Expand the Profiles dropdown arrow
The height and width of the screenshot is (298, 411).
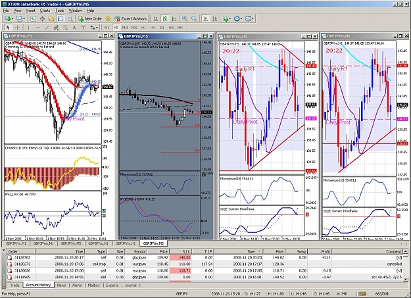click(x=24, y=18)
